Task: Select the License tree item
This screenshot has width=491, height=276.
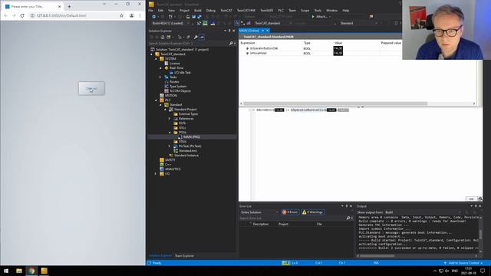Action: (174, 64)
